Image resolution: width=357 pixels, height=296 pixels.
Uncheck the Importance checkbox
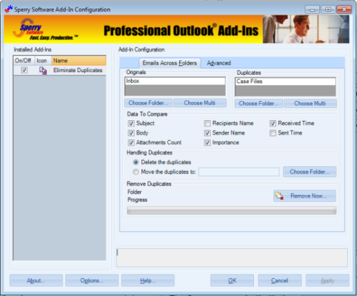(x=207, y=143)
